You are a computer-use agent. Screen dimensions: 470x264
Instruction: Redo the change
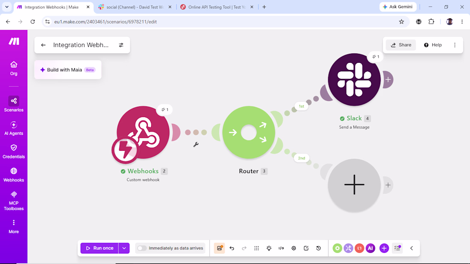coord(244,248)
